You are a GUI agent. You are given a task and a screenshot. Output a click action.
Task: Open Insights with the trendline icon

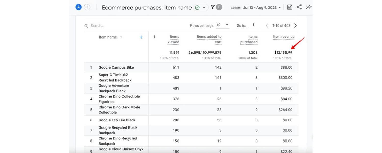(309, 7)
